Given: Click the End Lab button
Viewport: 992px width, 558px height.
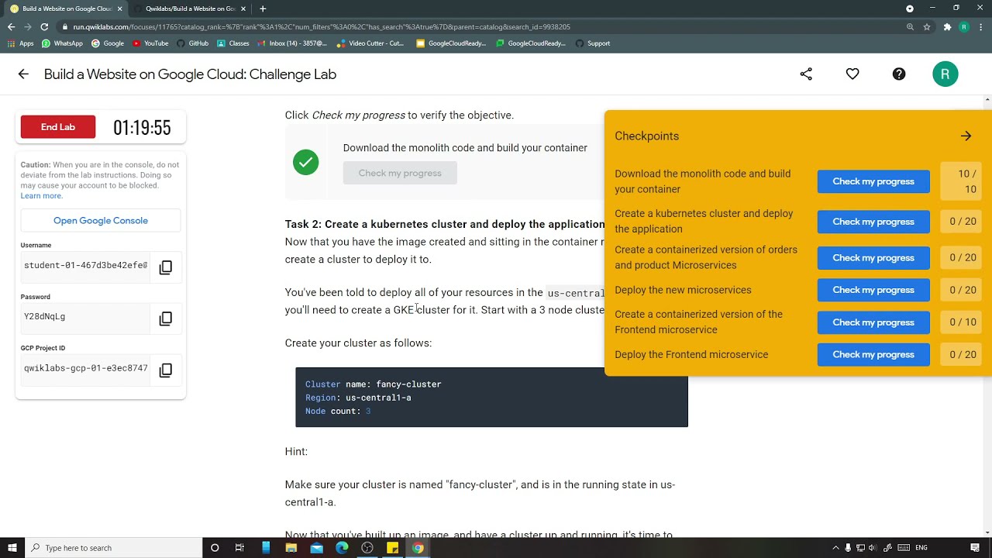Looking at the screenshot, I should pyautogui.click(x=58, y=127).
